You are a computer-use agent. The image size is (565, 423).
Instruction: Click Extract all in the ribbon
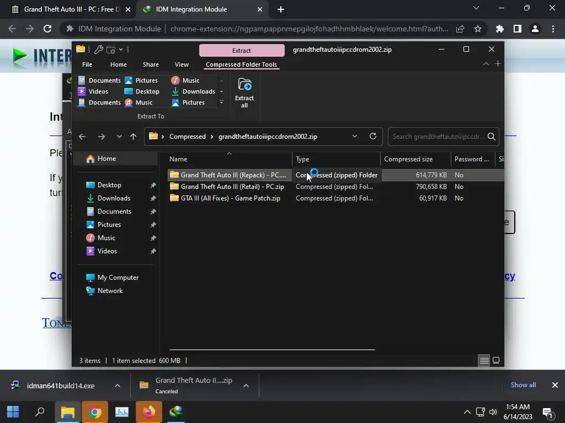[x=244, y=93]
